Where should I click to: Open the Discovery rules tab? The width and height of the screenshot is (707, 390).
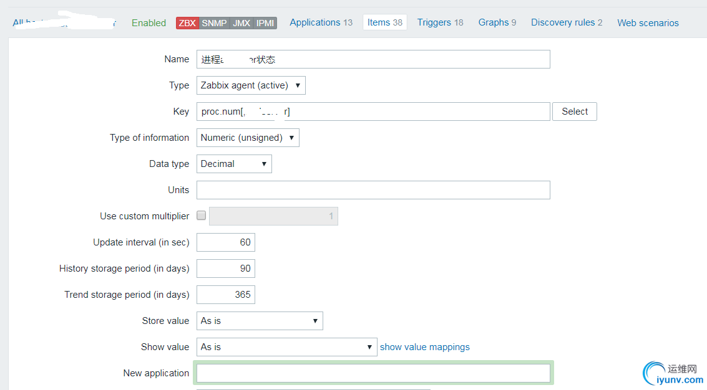[567, 22]
